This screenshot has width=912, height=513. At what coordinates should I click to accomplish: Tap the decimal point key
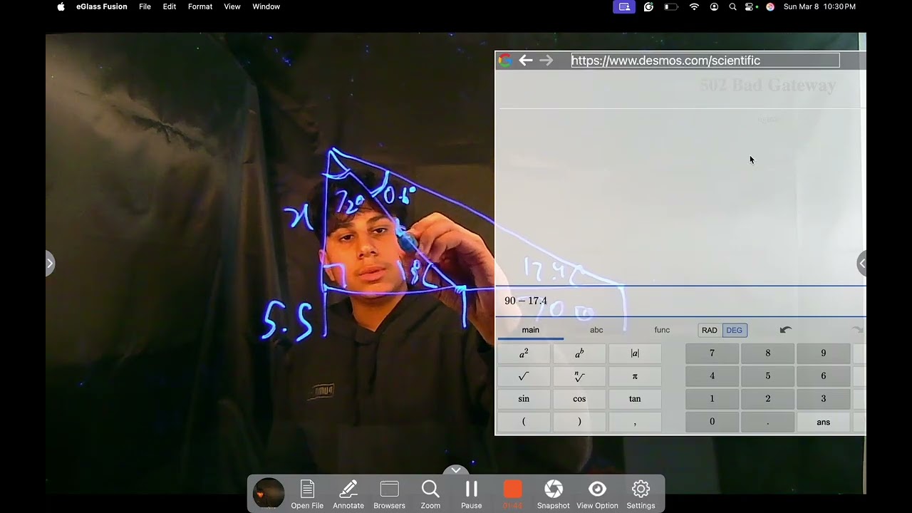(767, 422)
